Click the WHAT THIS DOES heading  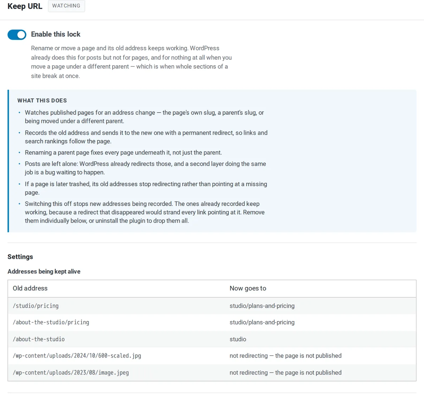pyautogui.click(x=42, y=100)
